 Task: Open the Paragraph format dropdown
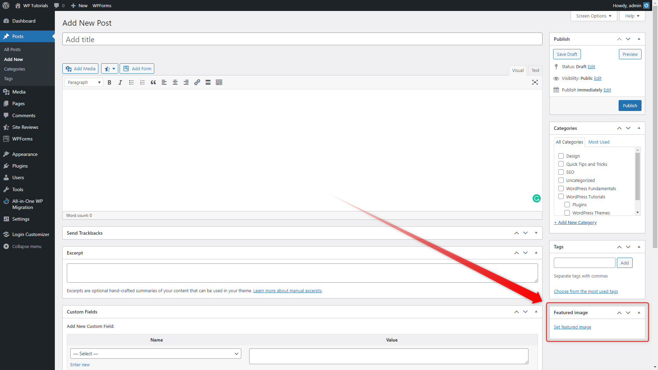(x=84, y=82)
